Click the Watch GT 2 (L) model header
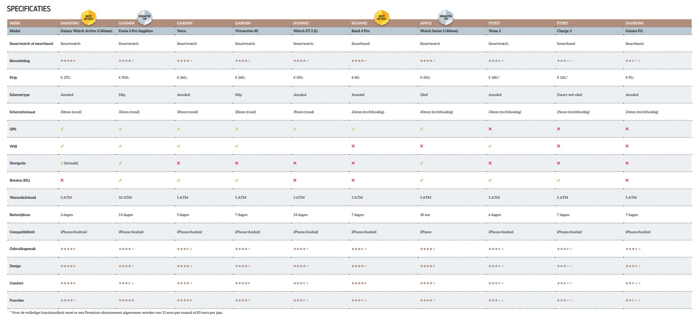695x317 pixels. point(305,31)
